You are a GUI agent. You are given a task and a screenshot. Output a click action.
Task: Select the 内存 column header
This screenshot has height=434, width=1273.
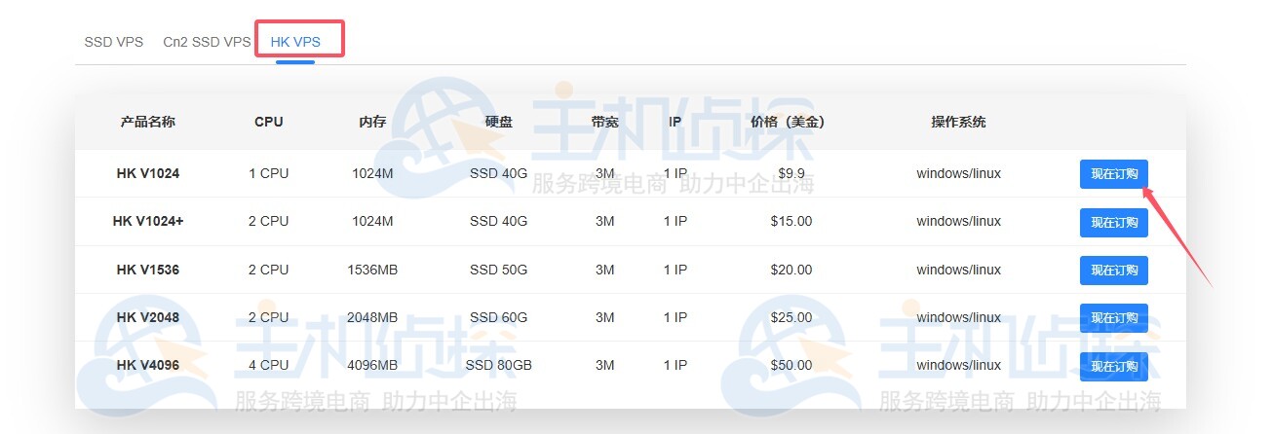(x=372, y=122)
